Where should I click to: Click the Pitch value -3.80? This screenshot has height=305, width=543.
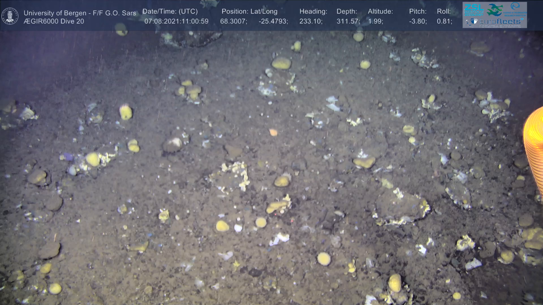pyautogui.click(x=418, y=21)
